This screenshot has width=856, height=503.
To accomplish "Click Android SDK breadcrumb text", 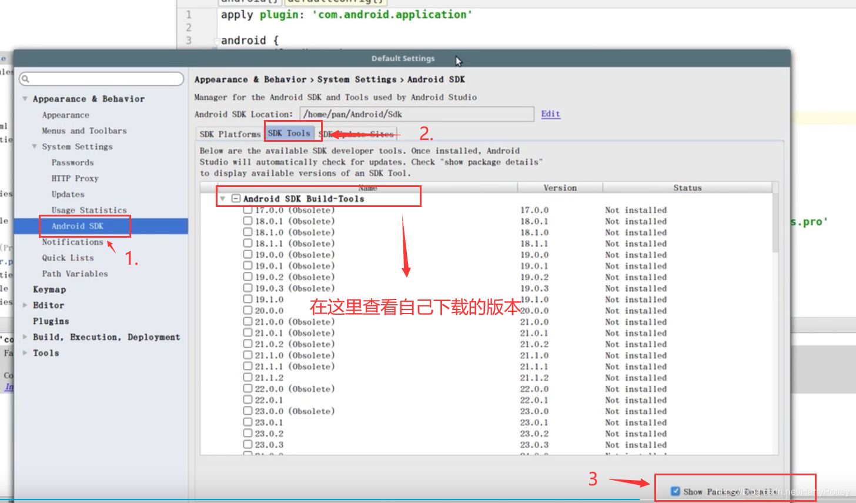I will [x=436, y=79].
